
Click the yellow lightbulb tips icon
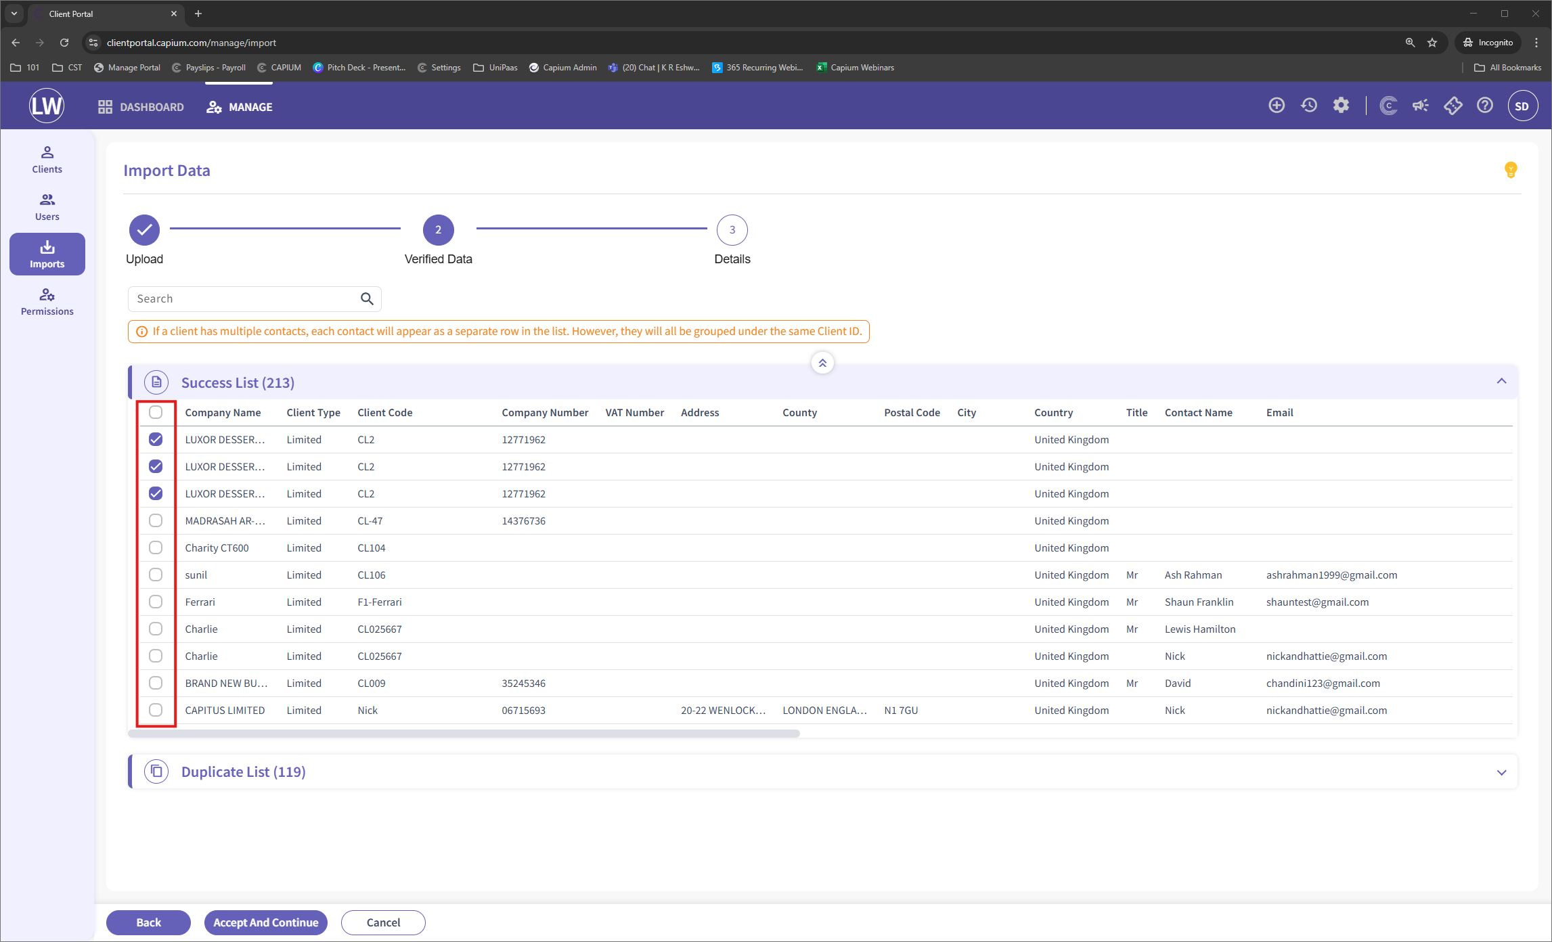point(1510,169)
